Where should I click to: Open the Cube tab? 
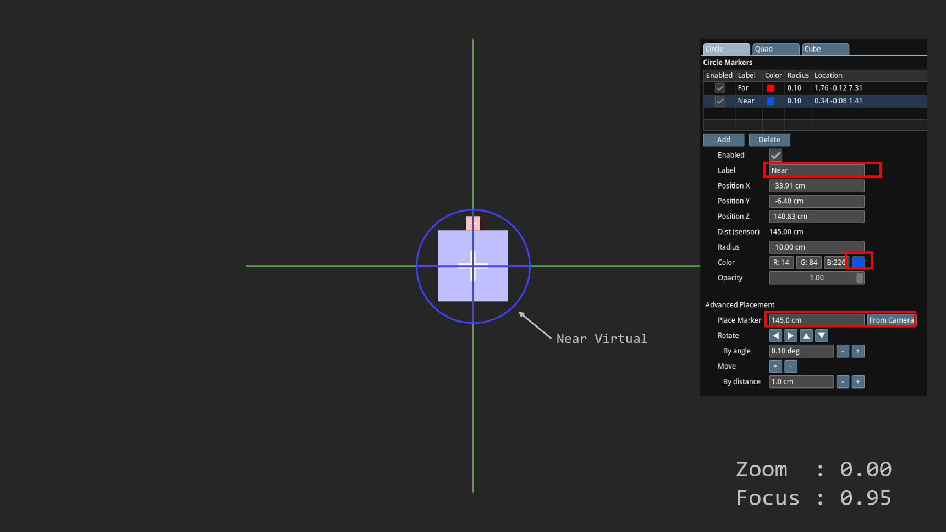tap(824, 49)
